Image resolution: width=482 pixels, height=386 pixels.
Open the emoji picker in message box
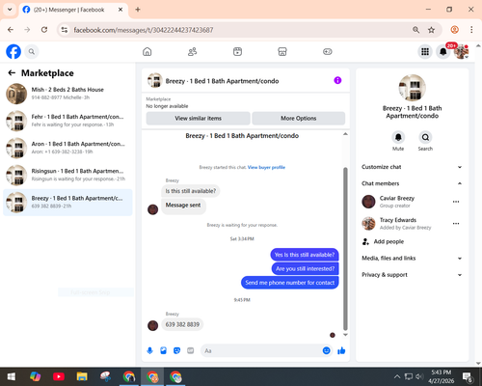pyautogui.click(x=326, y=350)
